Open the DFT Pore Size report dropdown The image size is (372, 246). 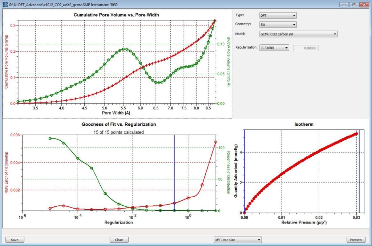(x=237, y=240)
